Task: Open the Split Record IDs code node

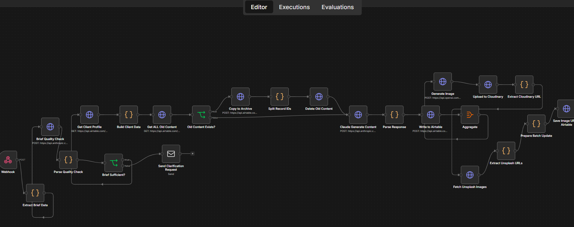Action: tap(280, 97)
